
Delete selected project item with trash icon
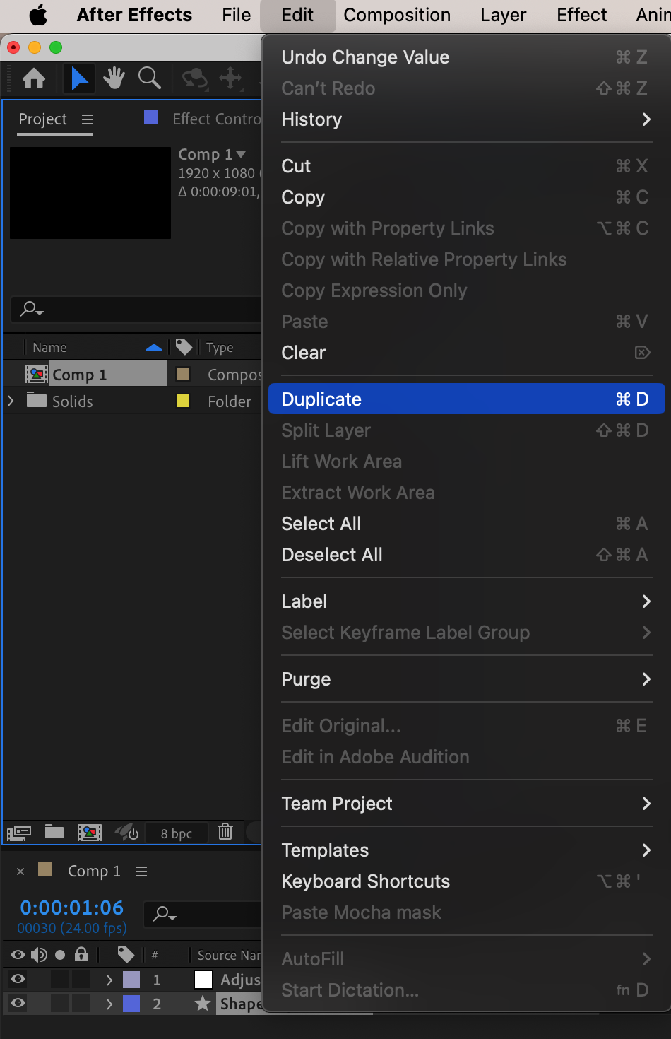click(225, 832)
